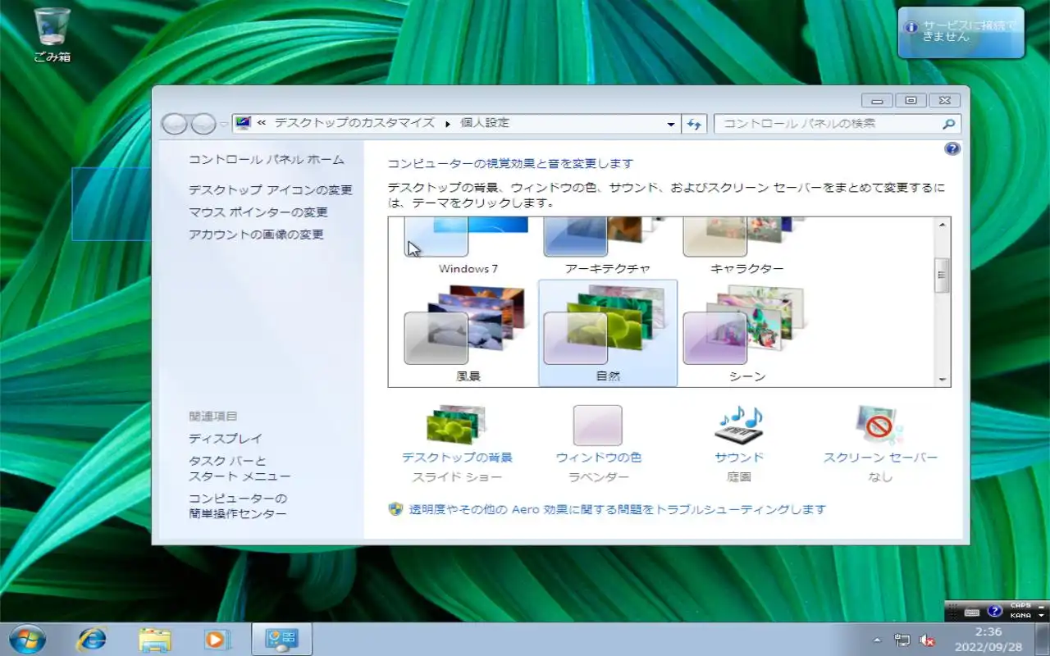Select the 風景 theme
The width and height of the screenshot is (1050, 656).
[x=468, y=333]
